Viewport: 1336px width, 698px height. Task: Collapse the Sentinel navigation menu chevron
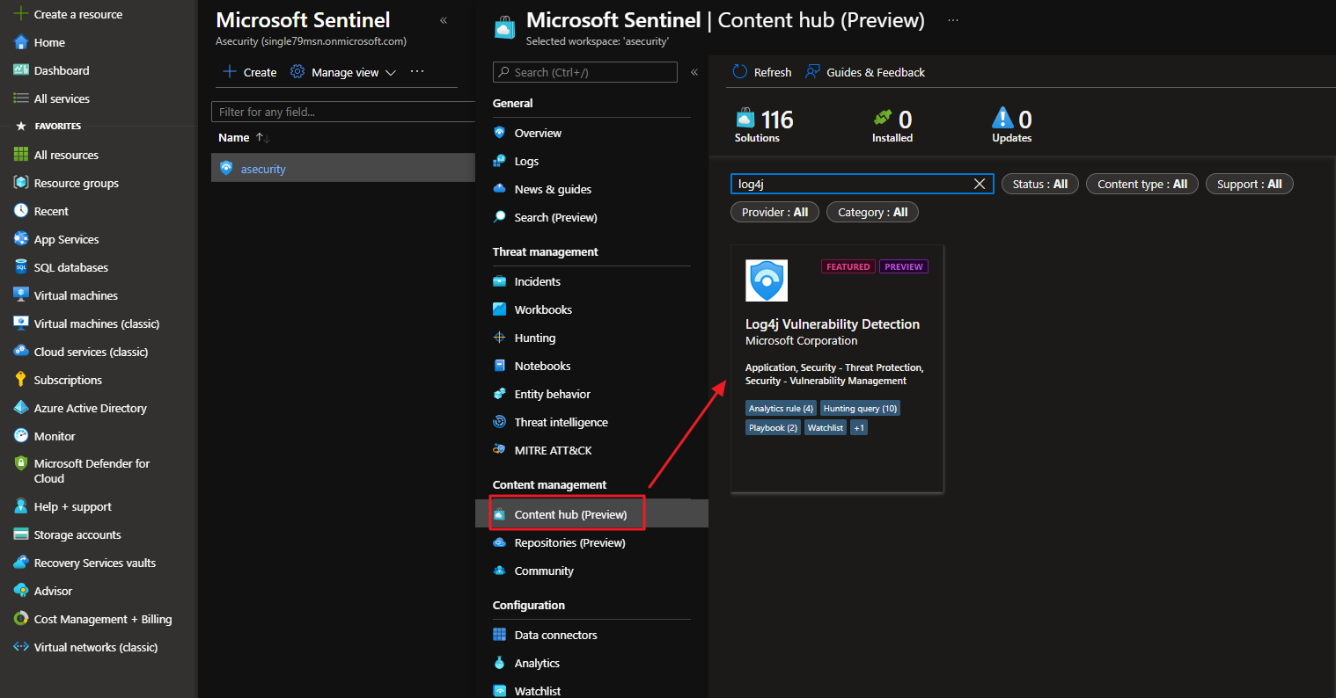[694, 72]
